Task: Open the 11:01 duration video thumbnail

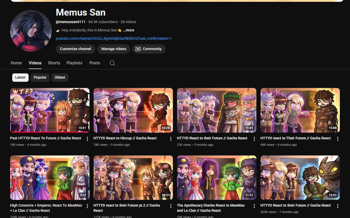Action: pyautogui.click(x=217, y=110)
